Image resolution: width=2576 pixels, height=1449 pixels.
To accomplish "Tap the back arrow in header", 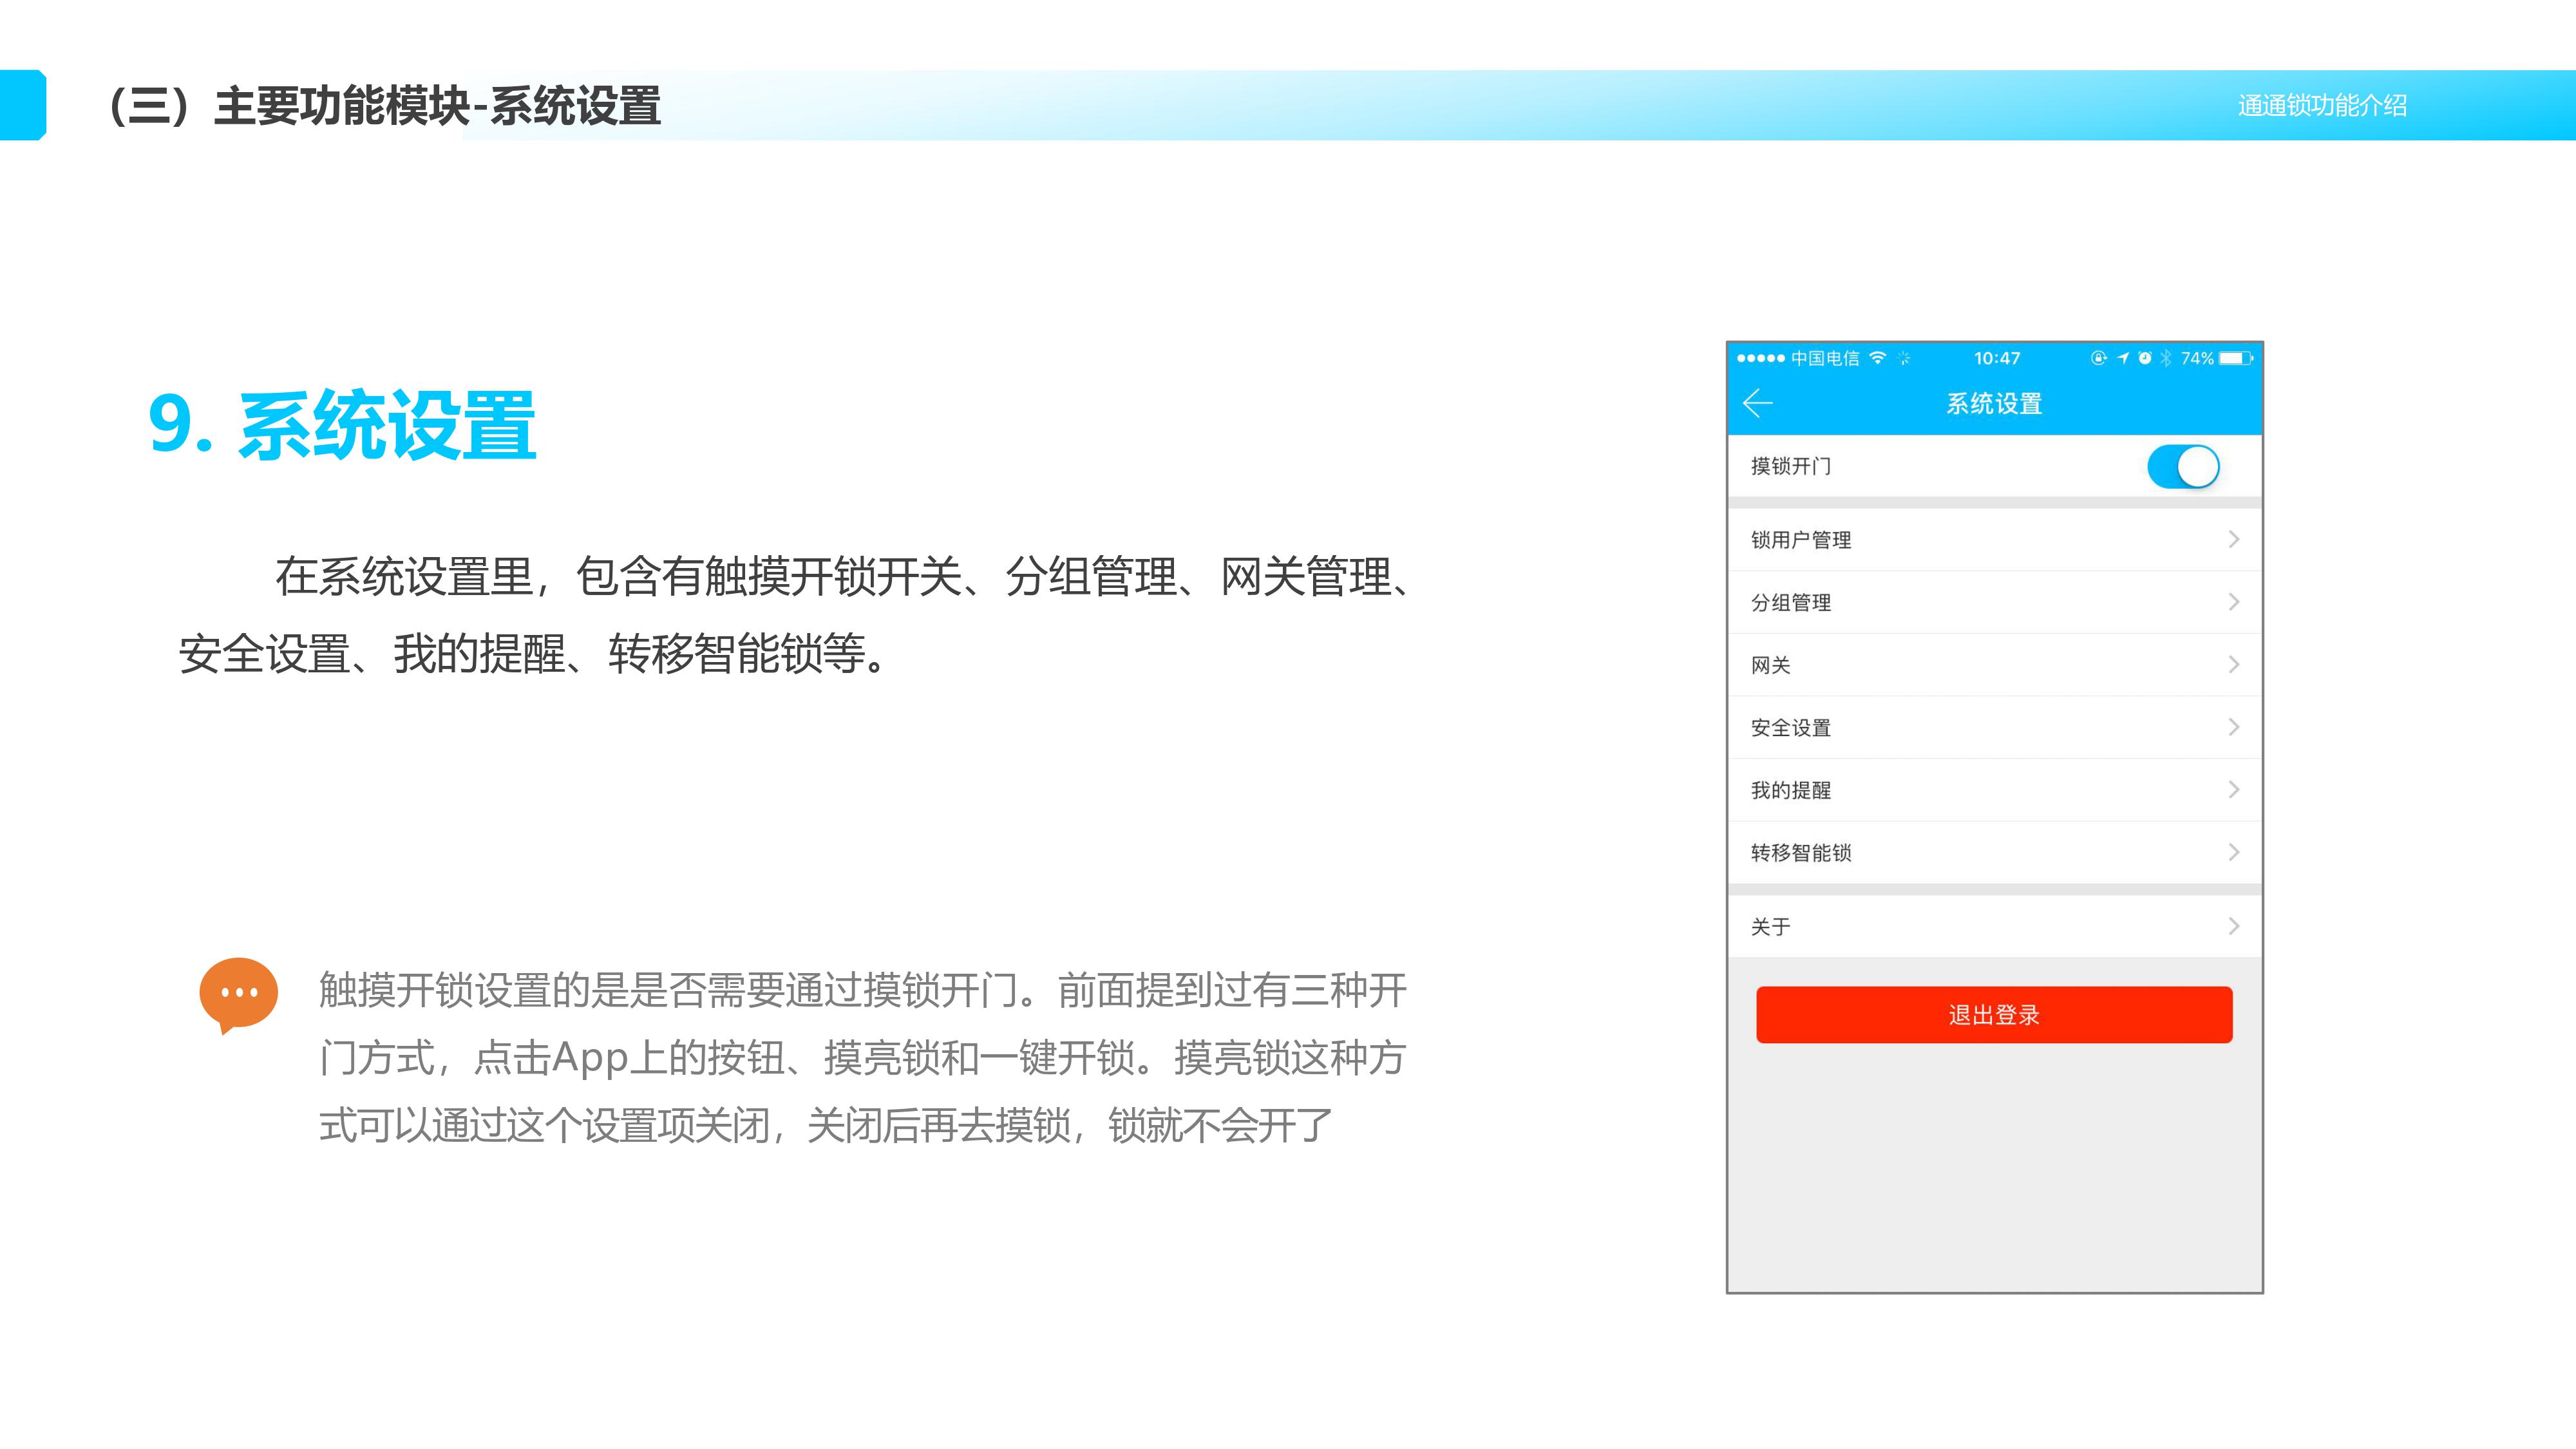I will [x=1757, y=403].
